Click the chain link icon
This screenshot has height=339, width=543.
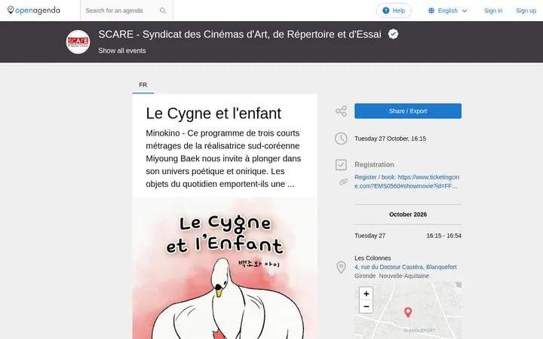click(x=343, y=182)
